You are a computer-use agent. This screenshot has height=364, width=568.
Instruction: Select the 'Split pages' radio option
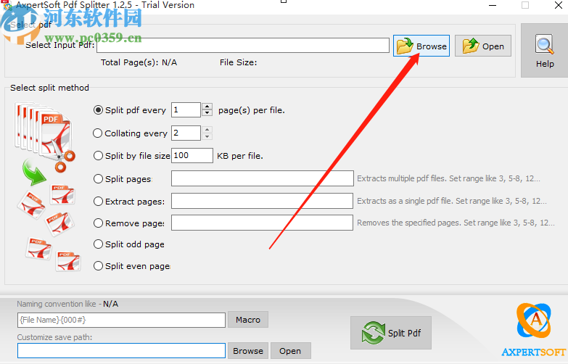pyautogui.click(x=98, y=179)
